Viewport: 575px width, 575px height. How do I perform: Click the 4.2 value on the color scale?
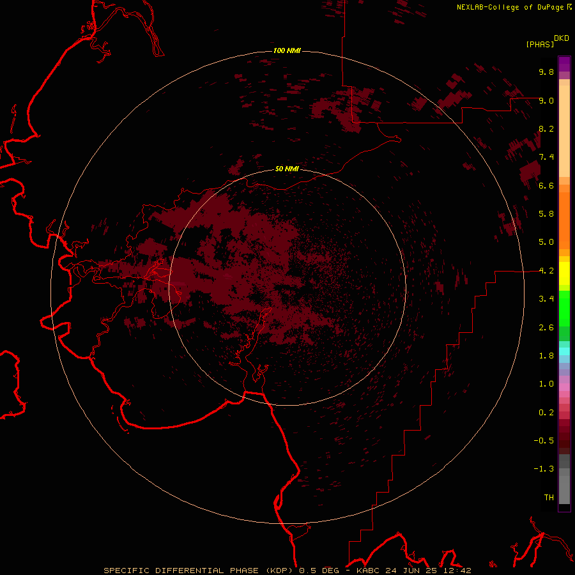click(x=546, y=271)
